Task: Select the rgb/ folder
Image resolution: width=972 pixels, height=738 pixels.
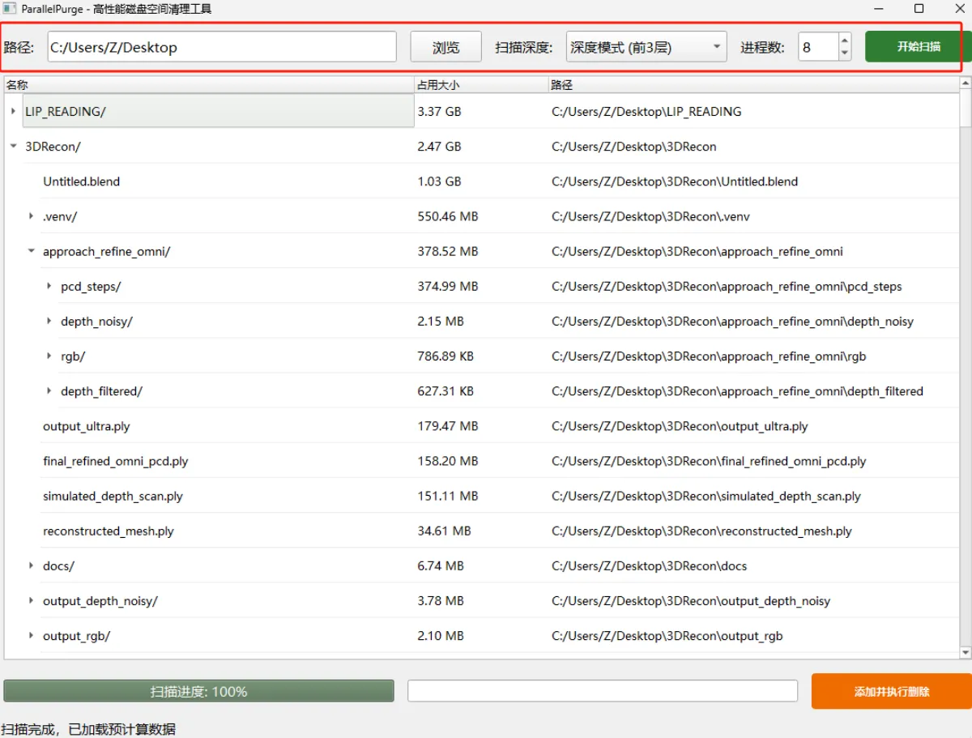Action: (x=73, y=356)
